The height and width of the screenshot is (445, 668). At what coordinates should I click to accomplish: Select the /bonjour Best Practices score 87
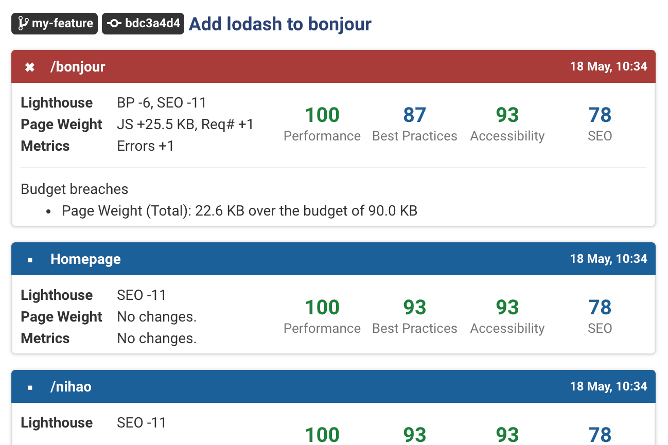click(x=414, y=115)
